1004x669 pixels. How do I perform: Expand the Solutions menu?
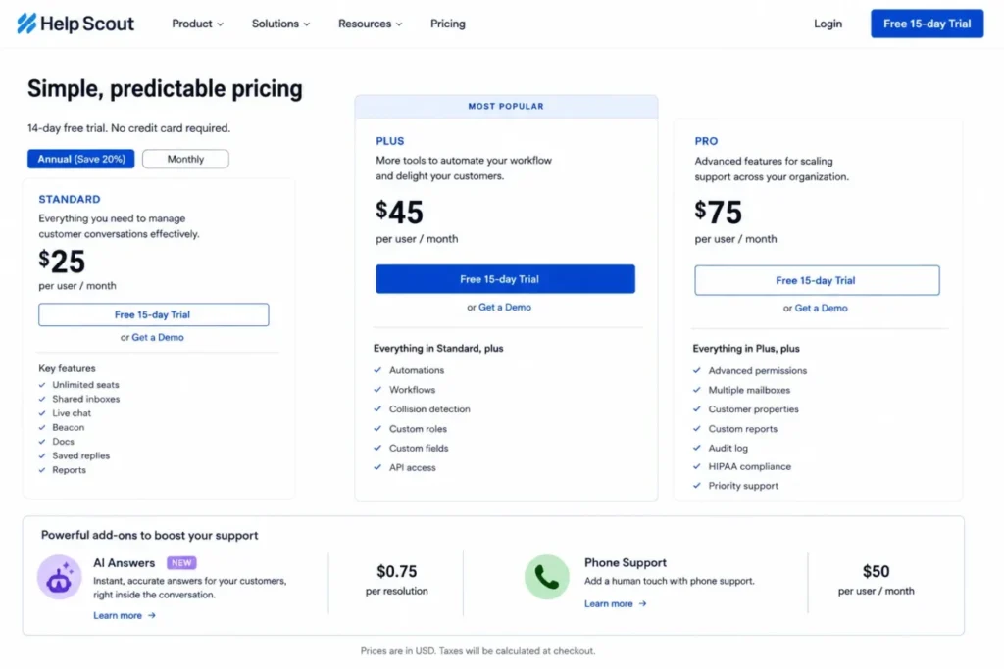pos(280,24)
